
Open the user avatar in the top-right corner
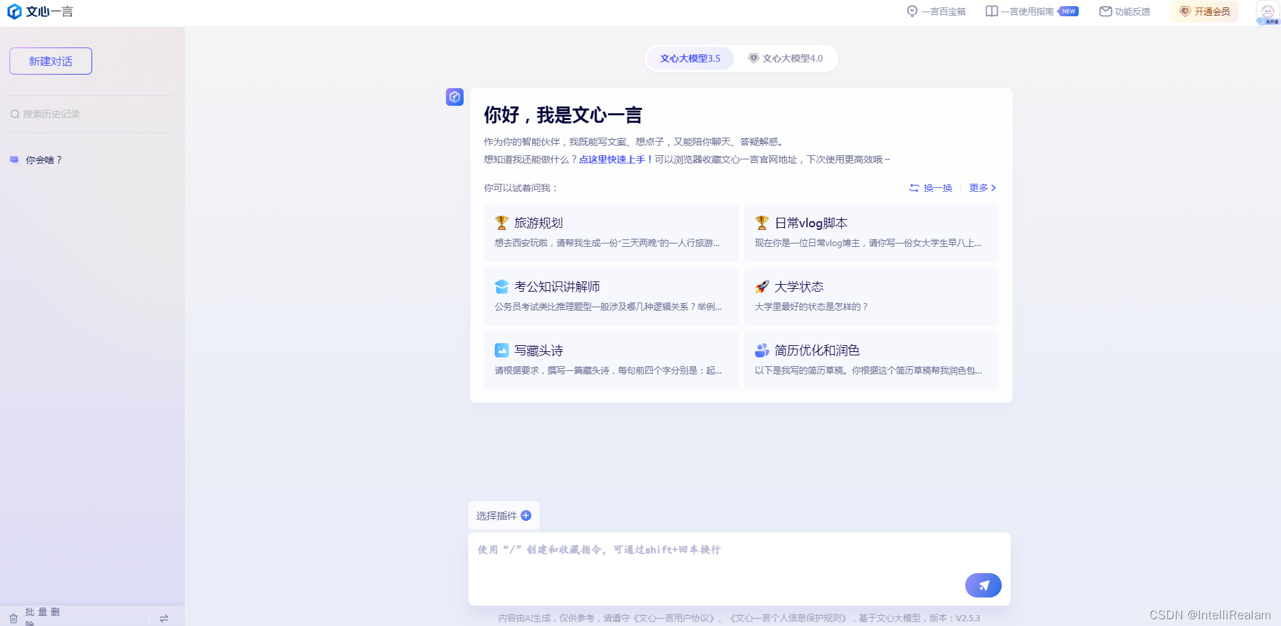pyautogui.click(x=1267, y=12)
